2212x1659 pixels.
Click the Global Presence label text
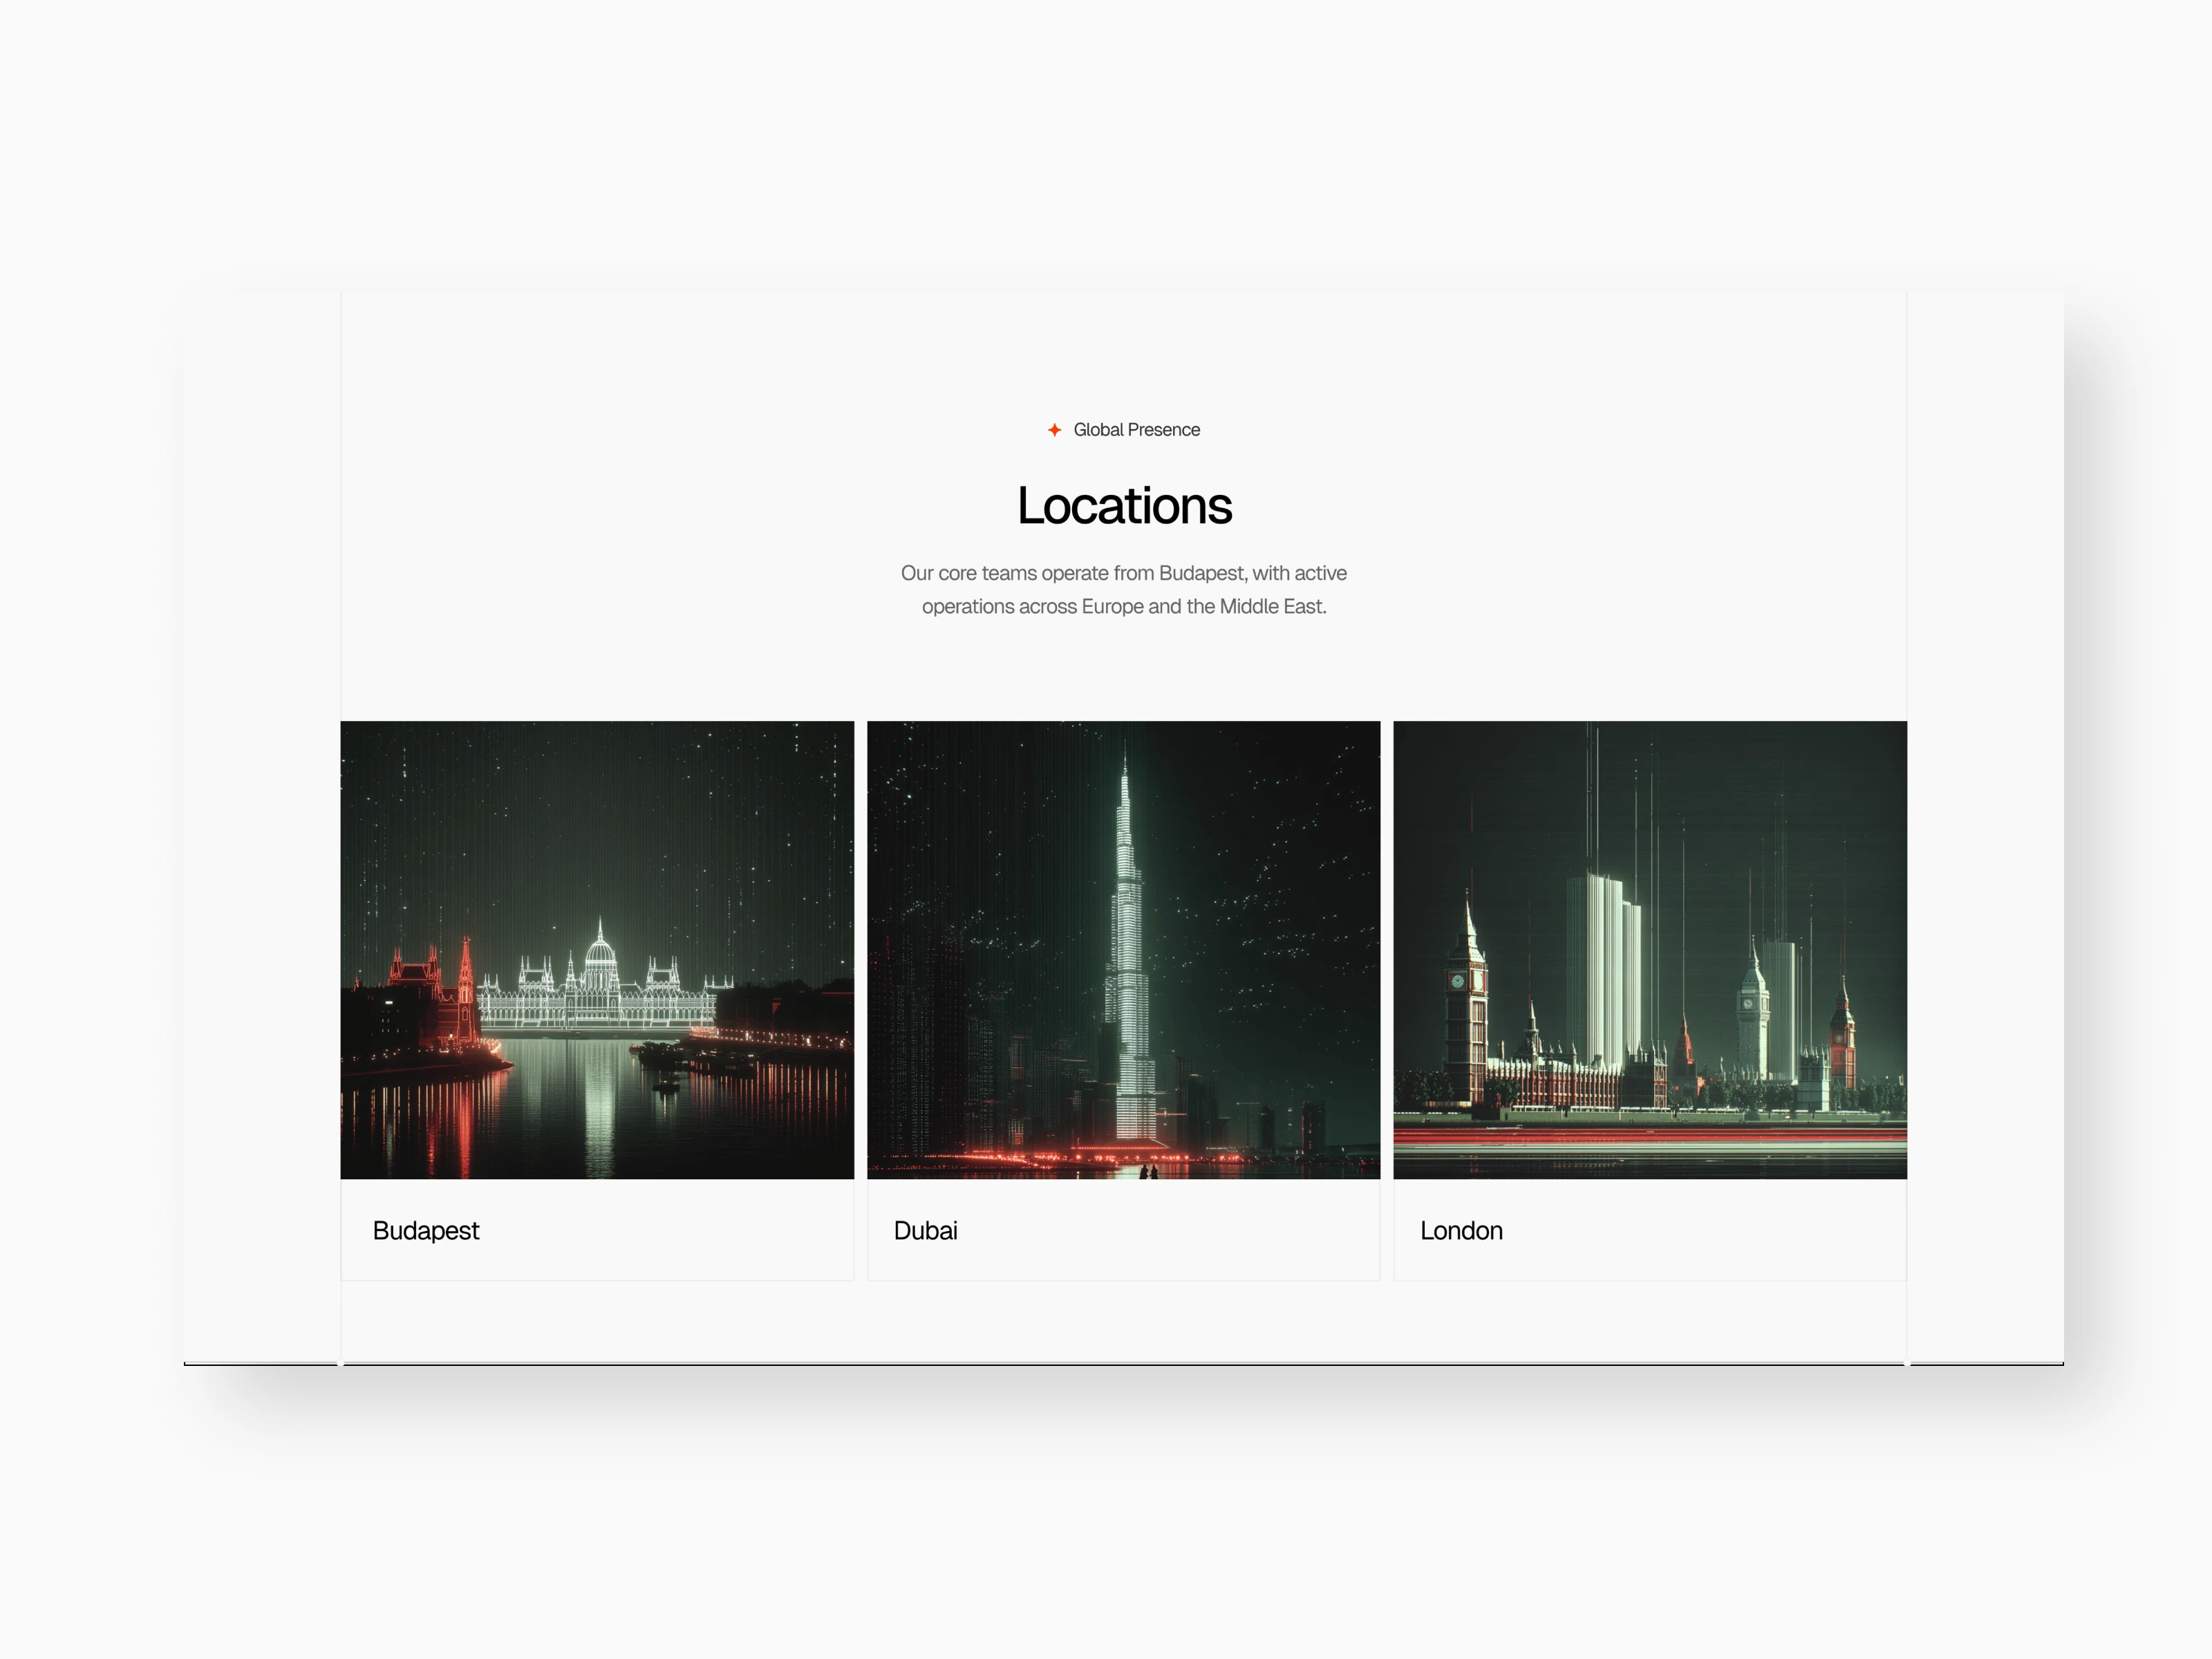[1136, 430]
